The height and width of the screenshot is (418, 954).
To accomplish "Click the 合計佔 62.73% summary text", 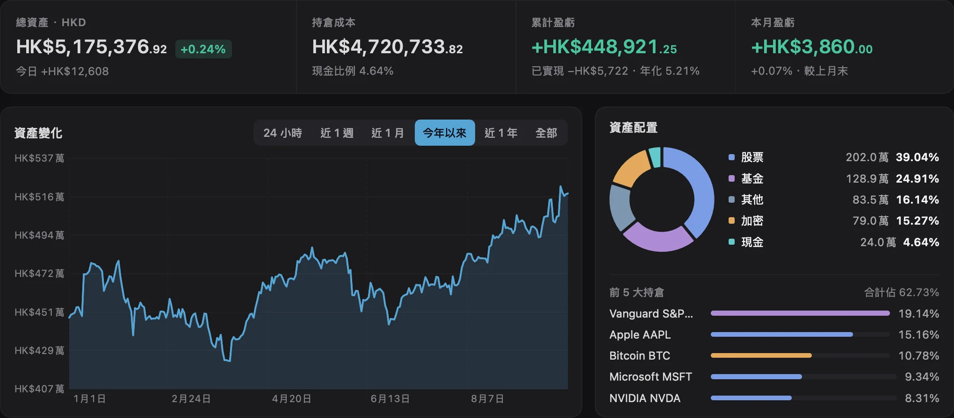I will click(901, 292).
